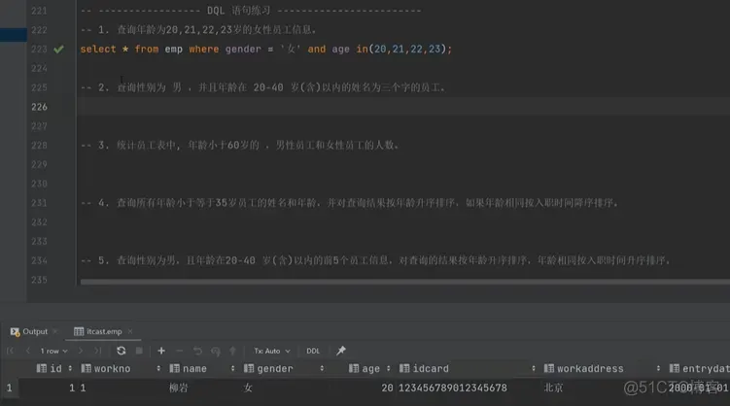Image resolution: width=730 pixels, height=406 pixels.
Task: Select the workaddress cell 北京
Action: [553, 388]
